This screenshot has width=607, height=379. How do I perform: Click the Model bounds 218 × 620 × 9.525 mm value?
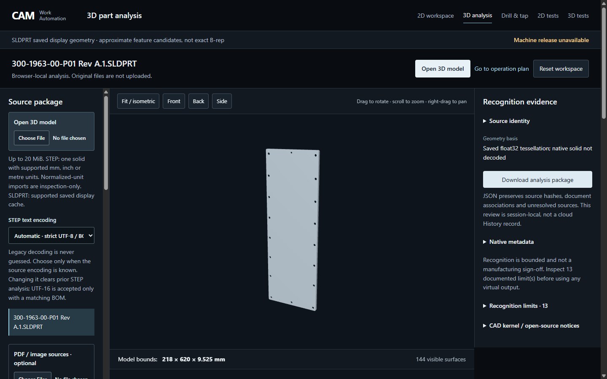[x=193, y=359]
